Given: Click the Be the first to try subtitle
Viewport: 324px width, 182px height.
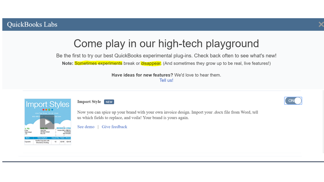Looking at the screenshot, I should (166, 56).
